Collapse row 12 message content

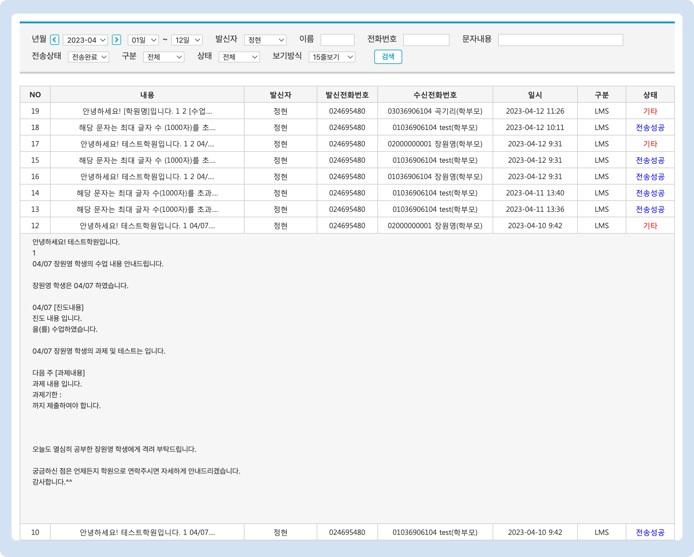point(147,226)
